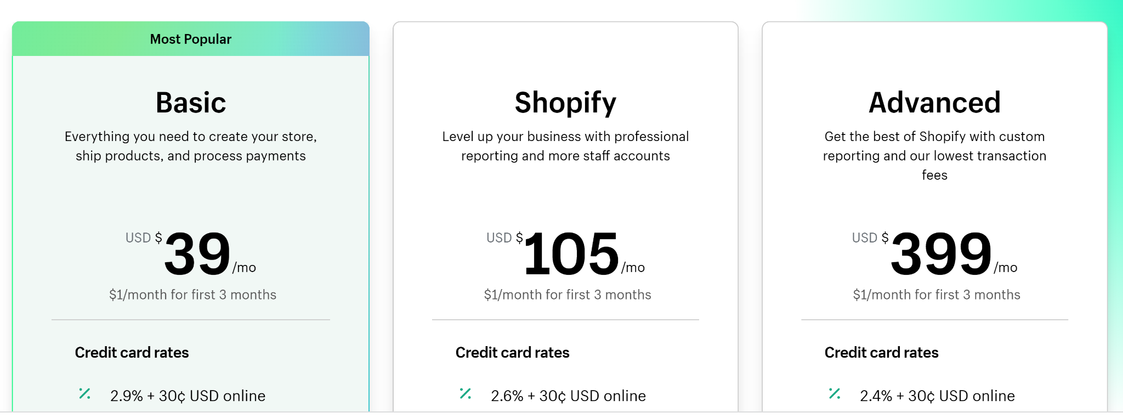Click Credit card rates under Shopify plan
The image size is (1123, 418).
(x=512, y=353)
